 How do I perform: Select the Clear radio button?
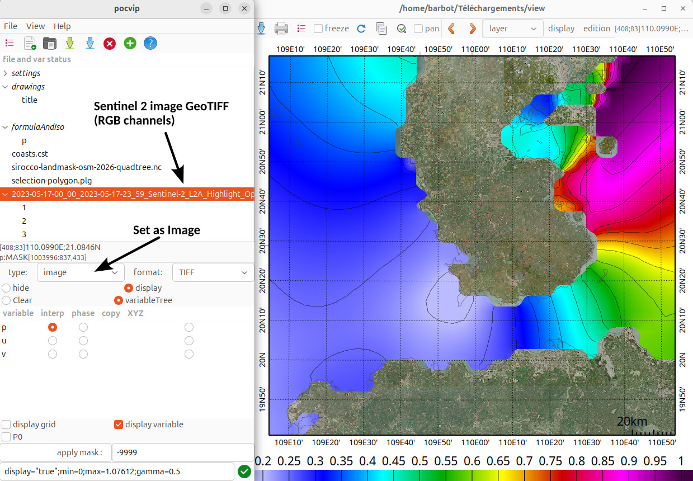[6, 300]
